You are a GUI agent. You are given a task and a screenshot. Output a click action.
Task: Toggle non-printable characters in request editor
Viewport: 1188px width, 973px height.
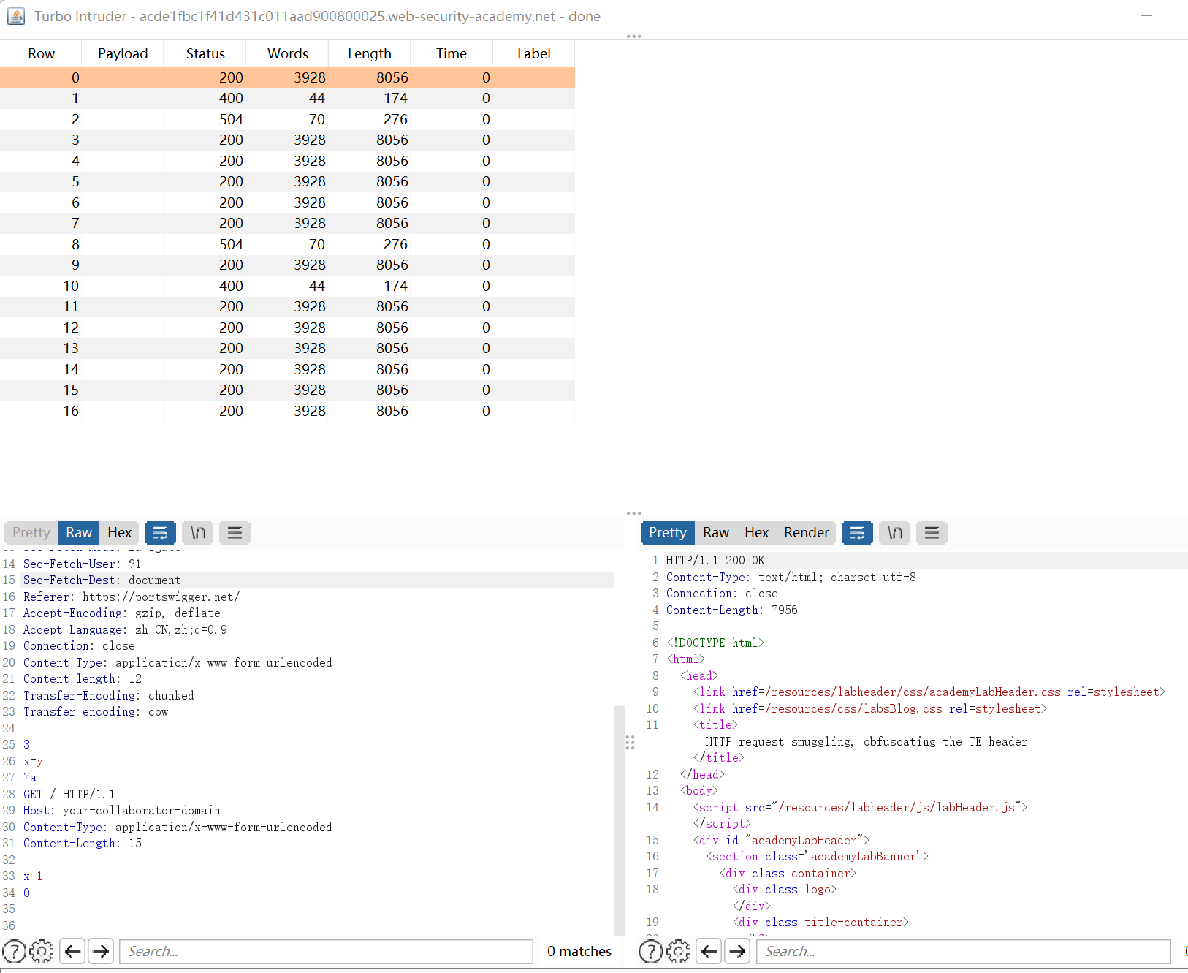coord(197,533)
